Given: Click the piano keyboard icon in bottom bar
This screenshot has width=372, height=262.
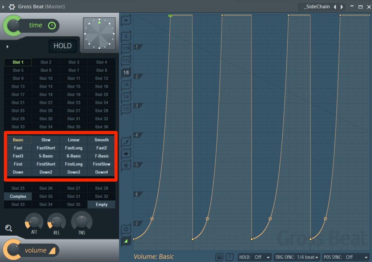Looking at the screenshot, I should (219, 257).
